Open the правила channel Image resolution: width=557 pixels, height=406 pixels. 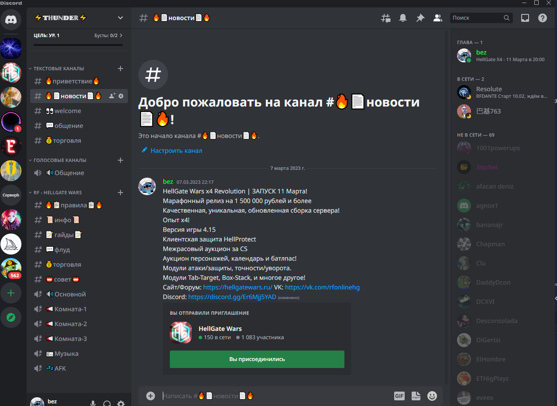point(79,205)
